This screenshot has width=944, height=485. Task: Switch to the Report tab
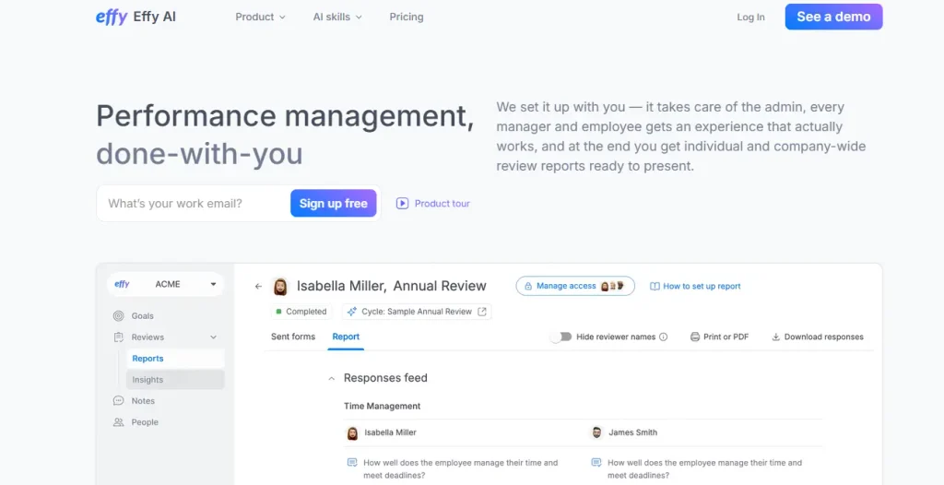pyautogui.click(x=346, y=337)
